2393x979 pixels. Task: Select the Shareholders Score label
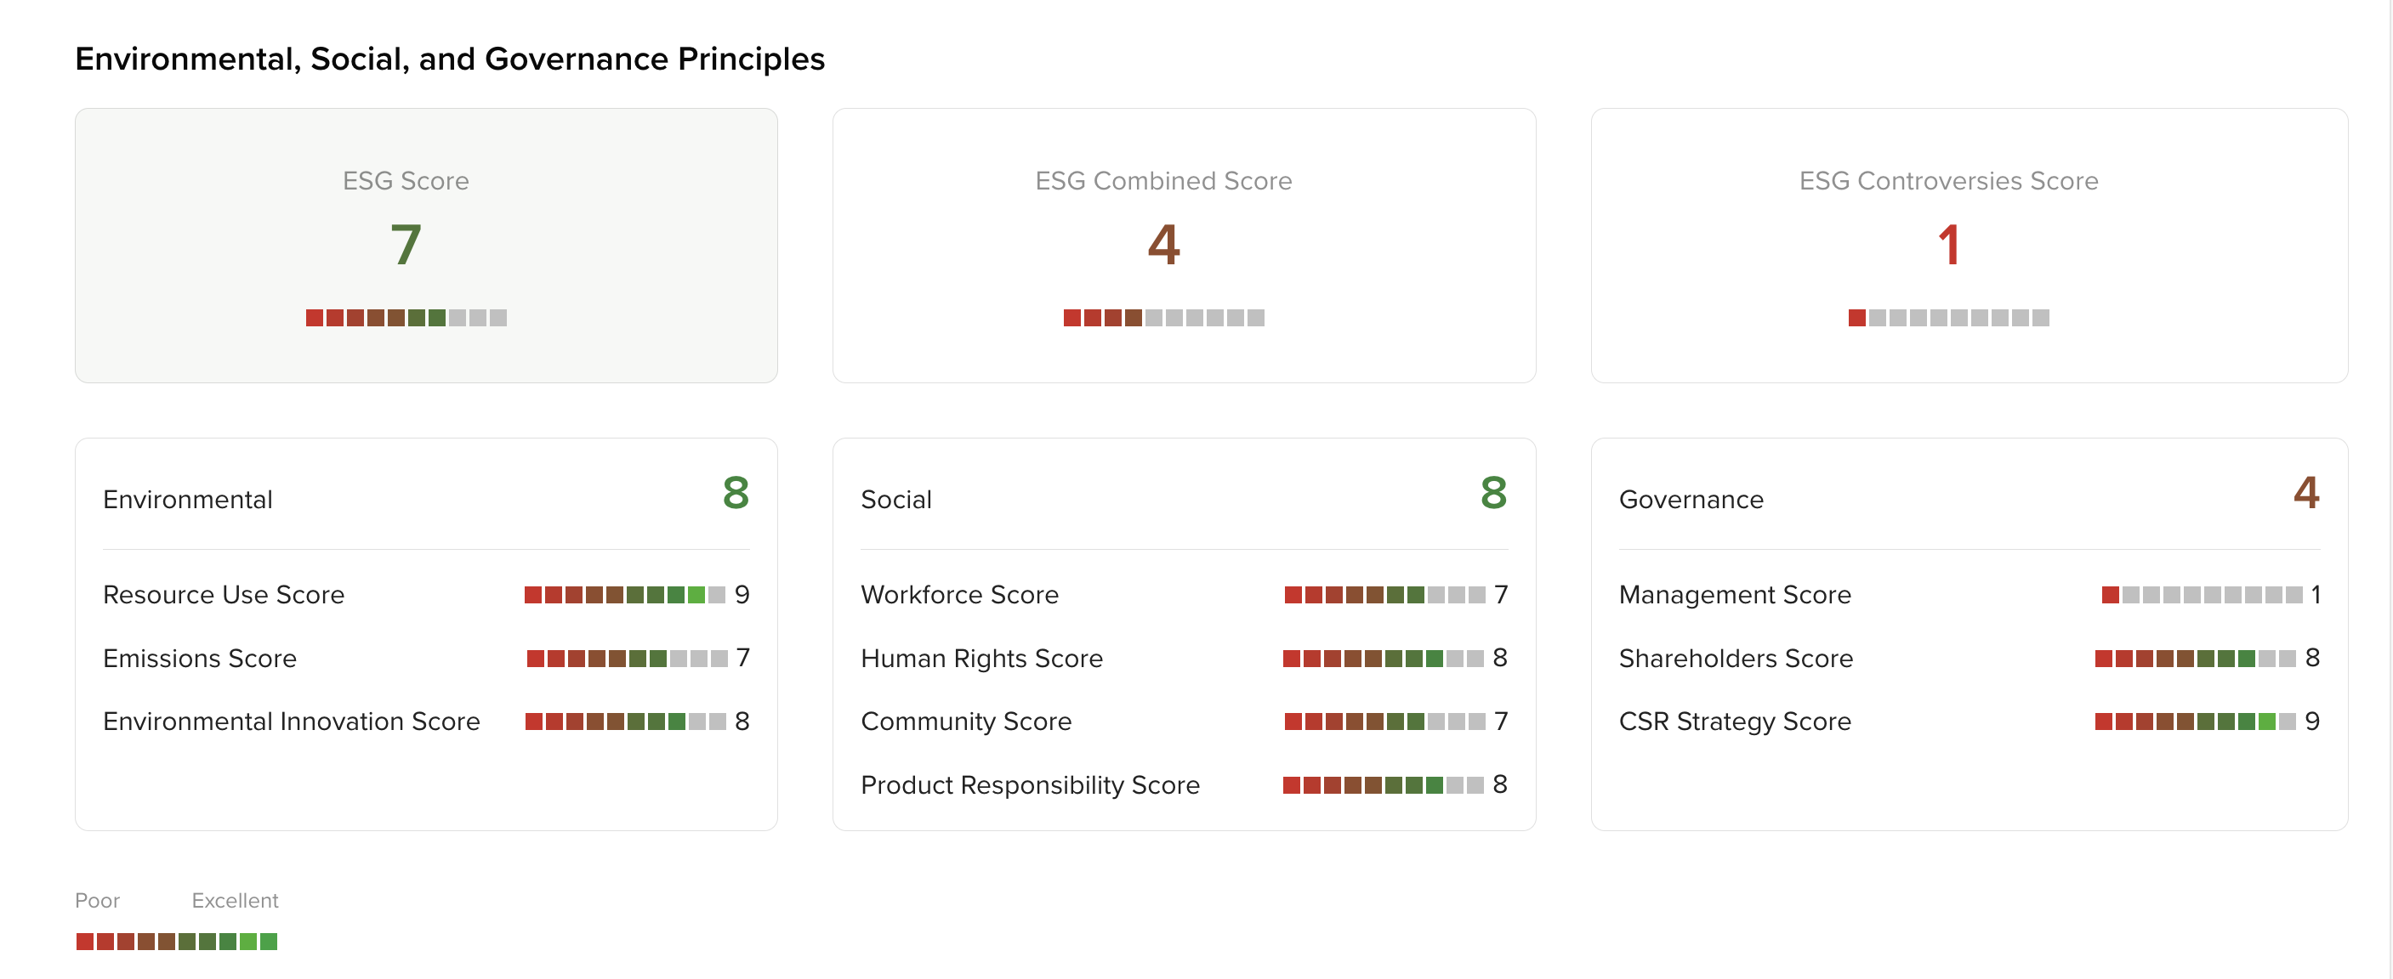pyautogui.click(x=1736, y=658)
